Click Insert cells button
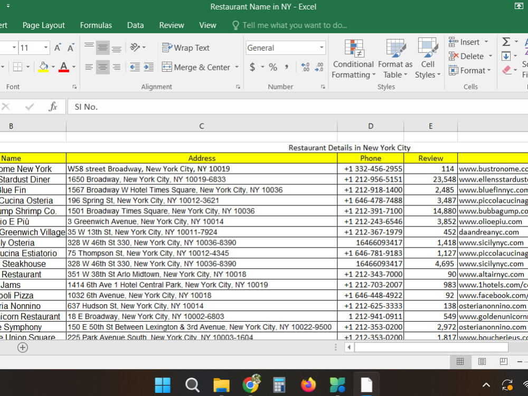Screen dimensions: 528x396 [464, 42]
